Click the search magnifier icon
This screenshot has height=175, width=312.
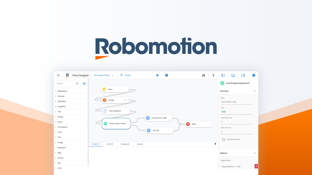coord(77,83)
